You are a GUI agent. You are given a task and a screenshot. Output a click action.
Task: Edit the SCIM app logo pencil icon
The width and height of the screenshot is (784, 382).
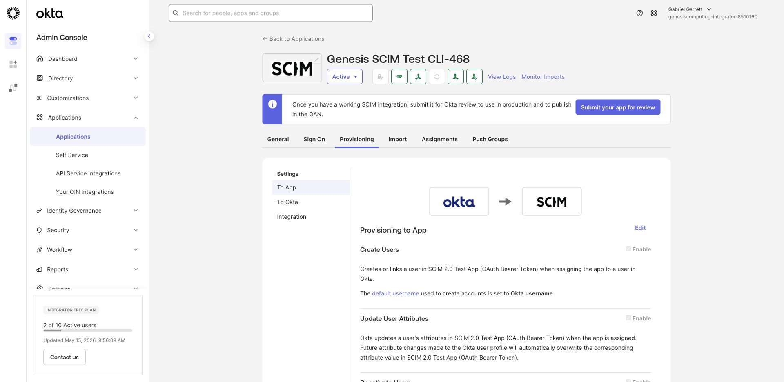(x=316, y=59)
